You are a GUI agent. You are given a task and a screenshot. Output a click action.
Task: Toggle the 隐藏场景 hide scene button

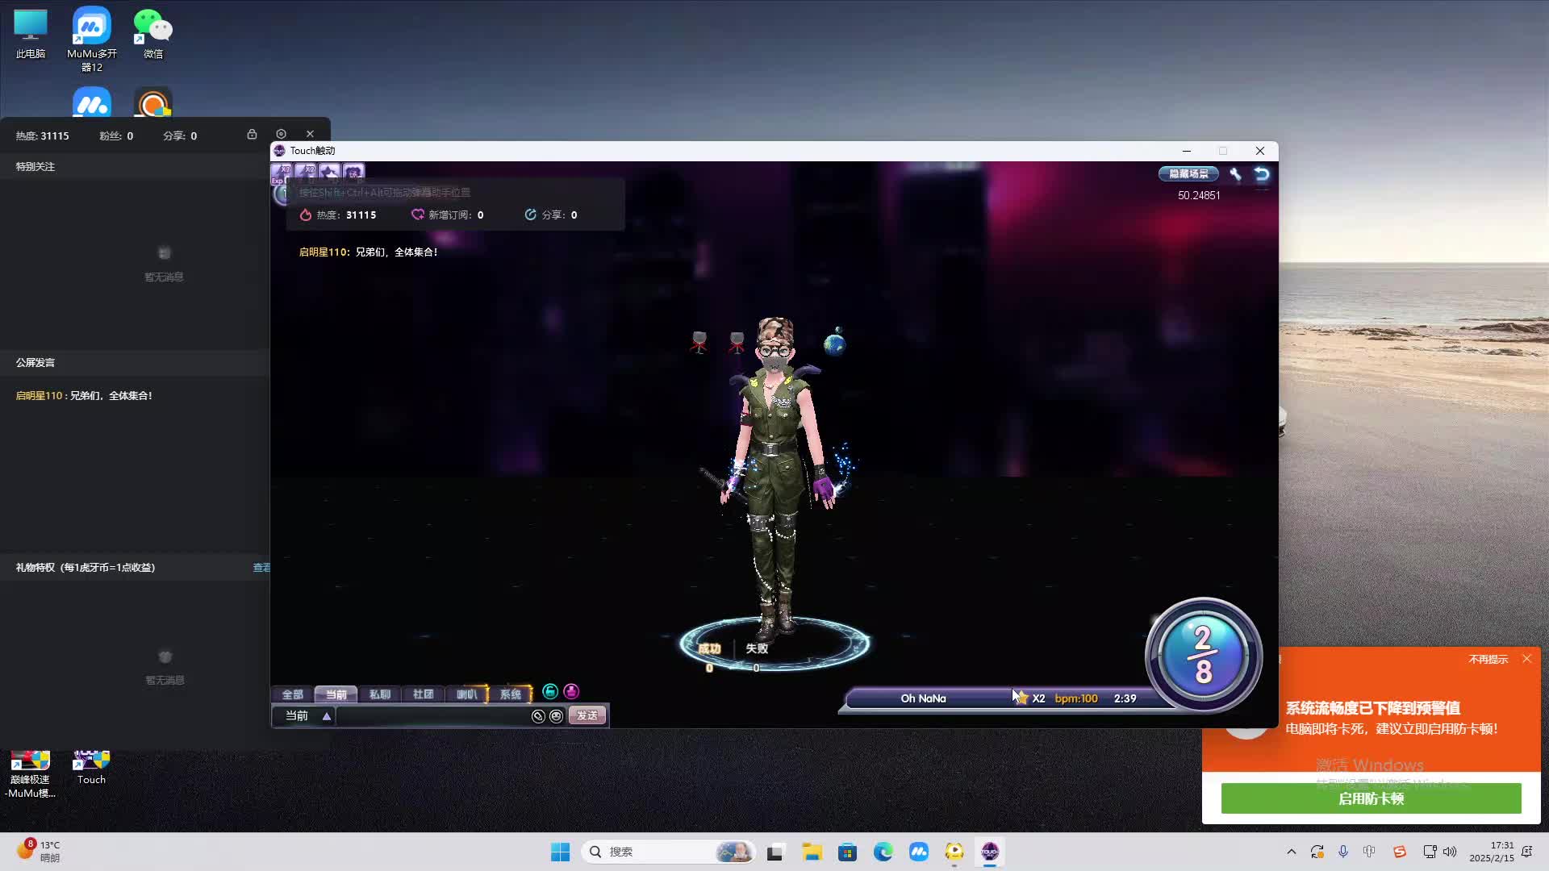(x=1188, y=173)
